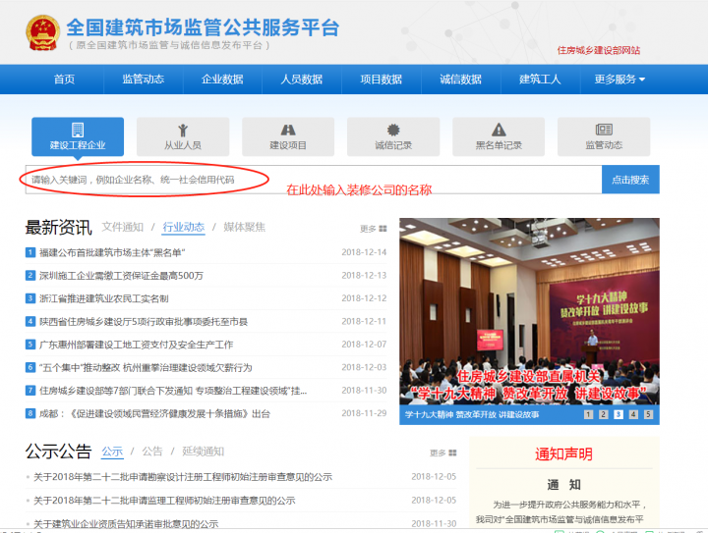The image size is (708, 533).
Task: Switch to the 文件通知 news tab
Action: point(123,227)
